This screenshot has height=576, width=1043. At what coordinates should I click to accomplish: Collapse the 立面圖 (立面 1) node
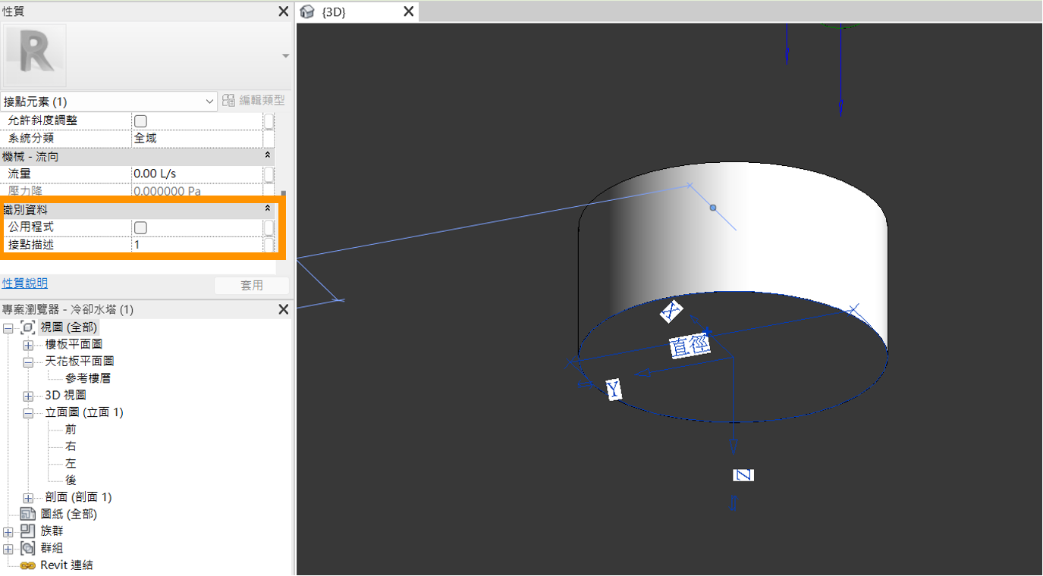click(x=28, y=413)
